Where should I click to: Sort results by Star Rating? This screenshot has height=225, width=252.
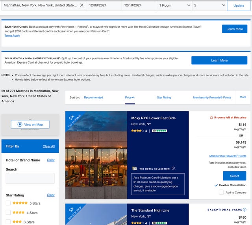(x=164, y=97)
